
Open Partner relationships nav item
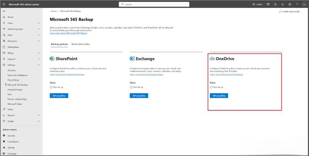17,99
